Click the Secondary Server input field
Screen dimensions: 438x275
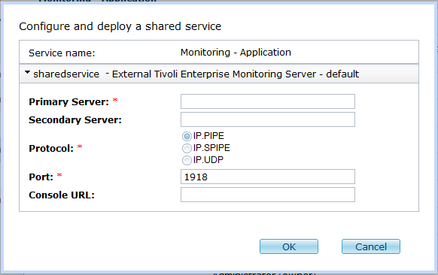coord(268,119)
